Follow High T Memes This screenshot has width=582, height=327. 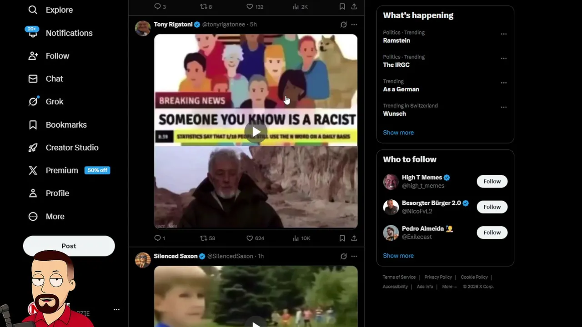492,181
